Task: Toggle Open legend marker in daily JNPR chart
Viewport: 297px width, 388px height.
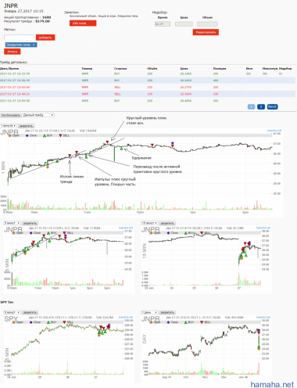Action: coord(151,322)
